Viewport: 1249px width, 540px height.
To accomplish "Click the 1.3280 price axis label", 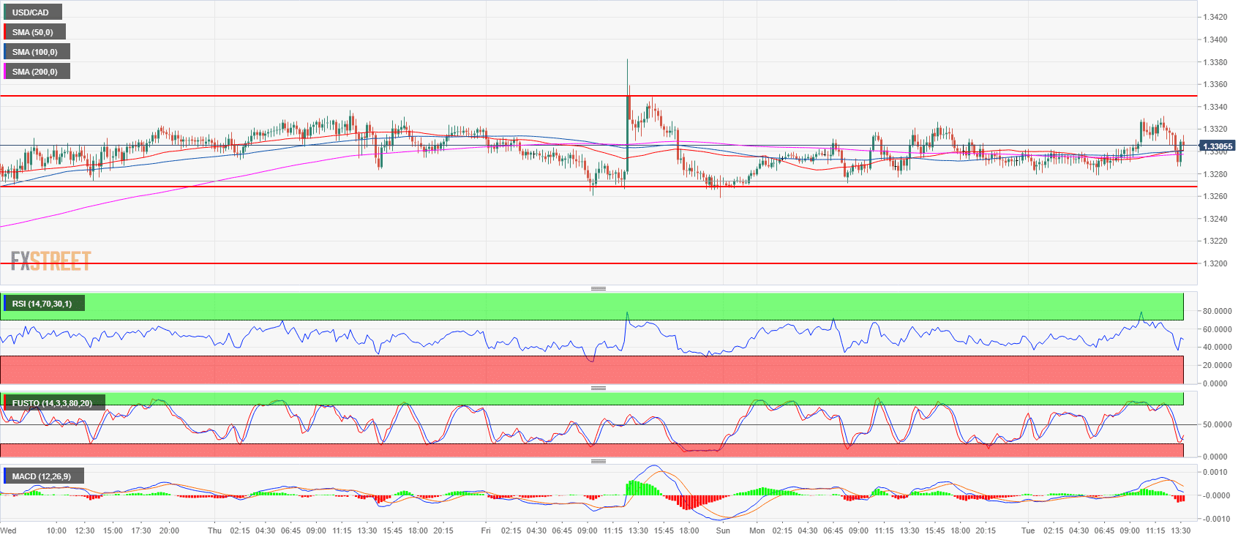I will (x=1215, y=174).
